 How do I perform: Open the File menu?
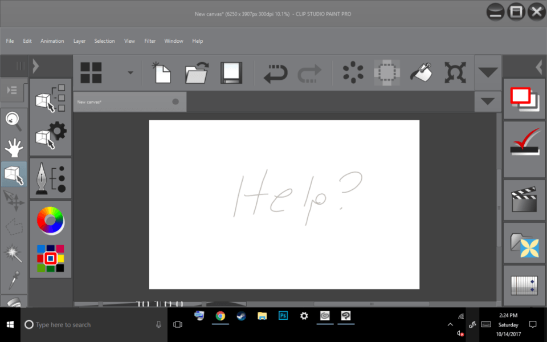coord(10,41)
